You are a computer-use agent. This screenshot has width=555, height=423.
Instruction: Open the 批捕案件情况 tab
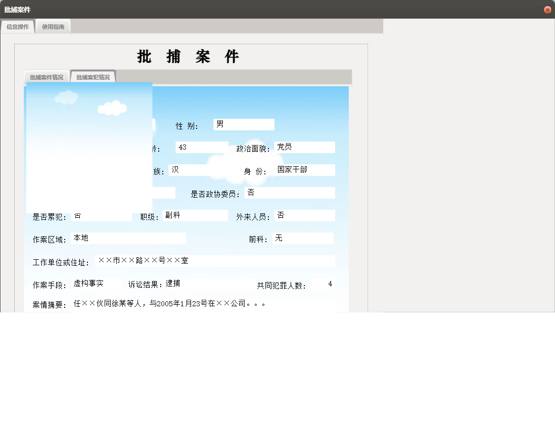pyautogui.click(x=47, y=76)
